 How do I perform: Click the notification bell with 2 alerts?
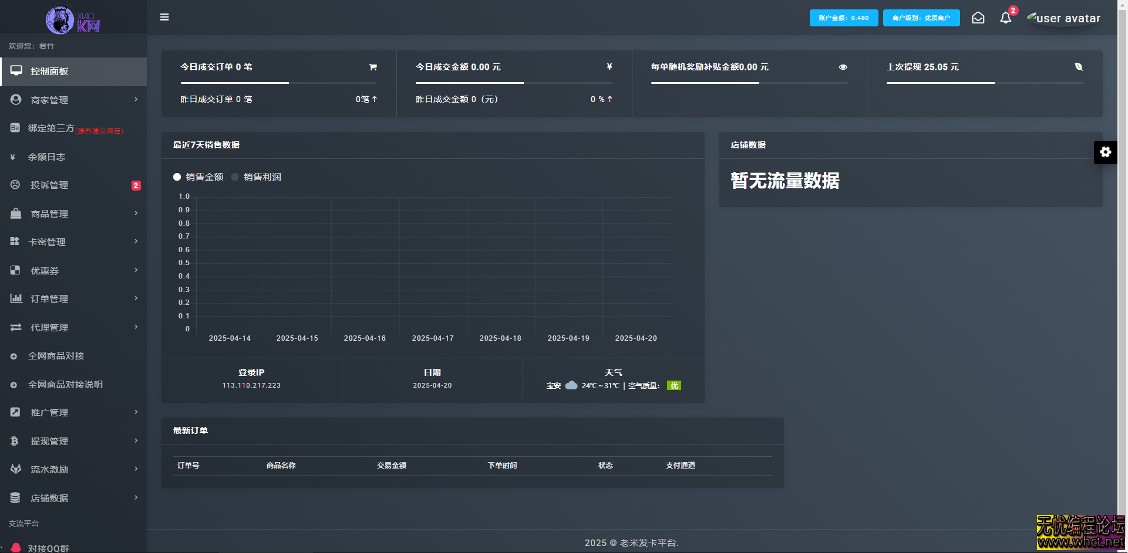pyautogui.click(x=1005, y=18)
